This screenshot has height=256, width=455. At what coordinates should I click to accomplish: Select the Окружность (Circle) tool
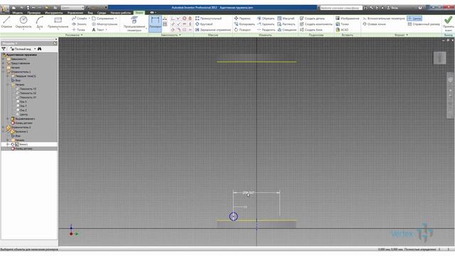coord(23,22)
